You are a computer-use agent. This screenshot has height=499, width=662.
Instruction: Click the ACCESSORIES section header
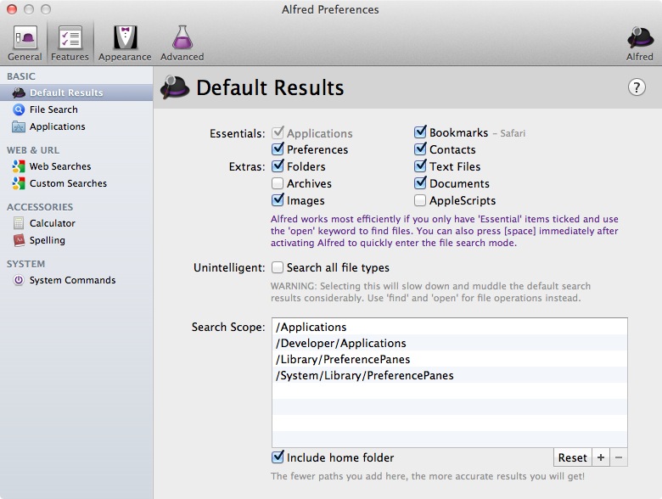(40, 207)
